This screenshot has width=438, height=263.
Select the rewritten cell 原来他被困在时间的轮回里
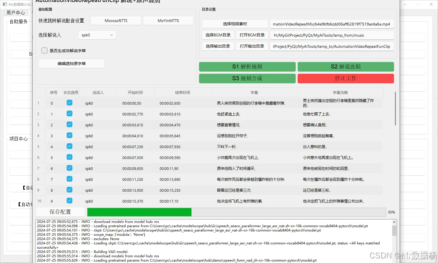[340, 168]
